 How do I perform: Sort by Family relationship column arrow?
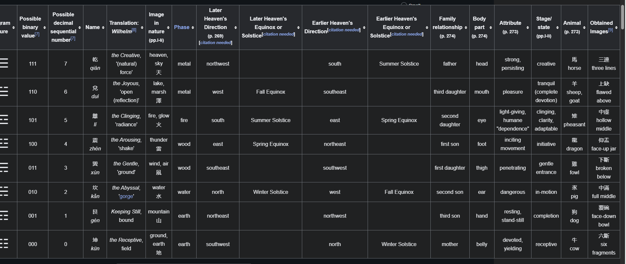pos(466,27)
